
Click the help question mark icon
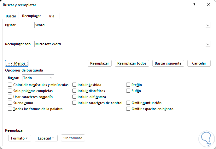(194, 5)
